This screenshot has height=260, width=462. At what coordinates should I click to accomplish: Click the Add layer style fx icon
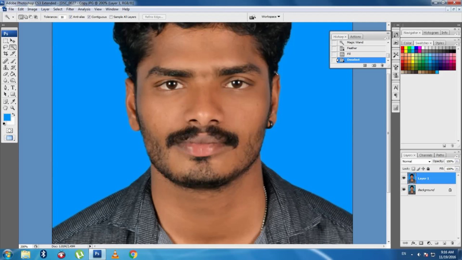[413, 243]
